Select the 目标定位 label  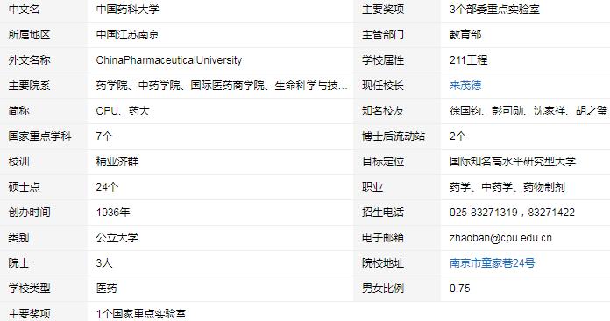383,161
